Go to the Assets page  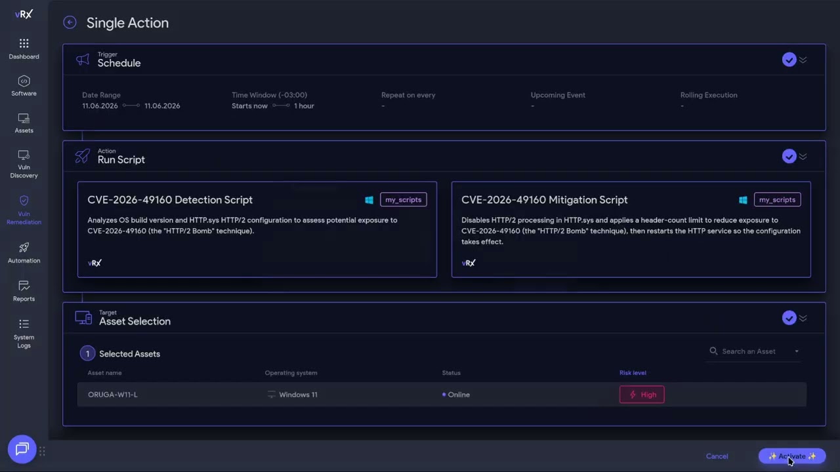coord(24,123)
